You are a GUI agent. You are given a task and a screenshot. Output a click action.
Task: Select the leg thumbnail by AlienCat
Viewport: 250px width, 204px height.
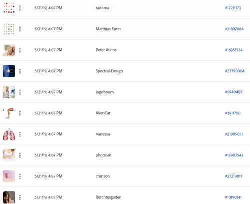point(9,113)
